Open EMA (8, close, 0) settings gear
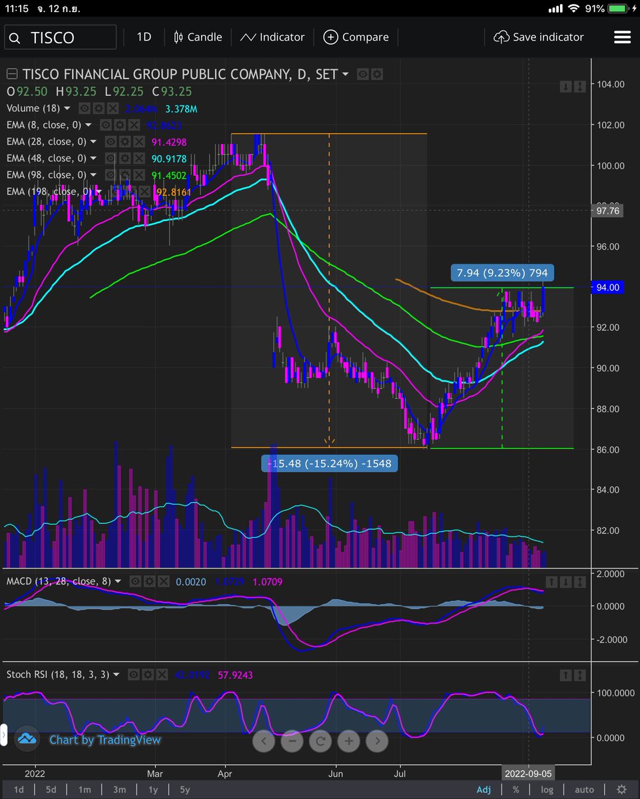The height and width of the screenshot is (799, 640). point(119,125)
